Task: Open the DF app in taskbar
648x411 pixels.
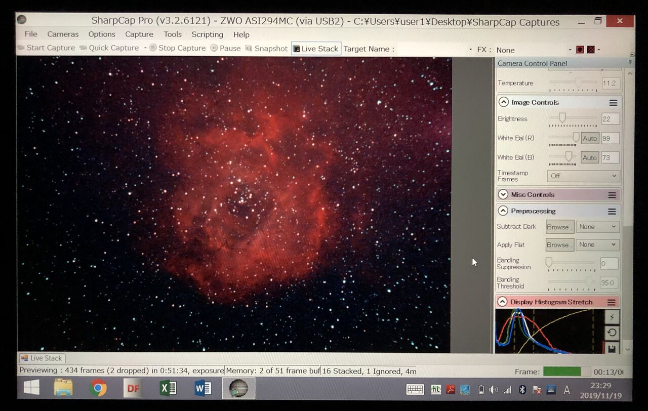Action: coord(133,388)
